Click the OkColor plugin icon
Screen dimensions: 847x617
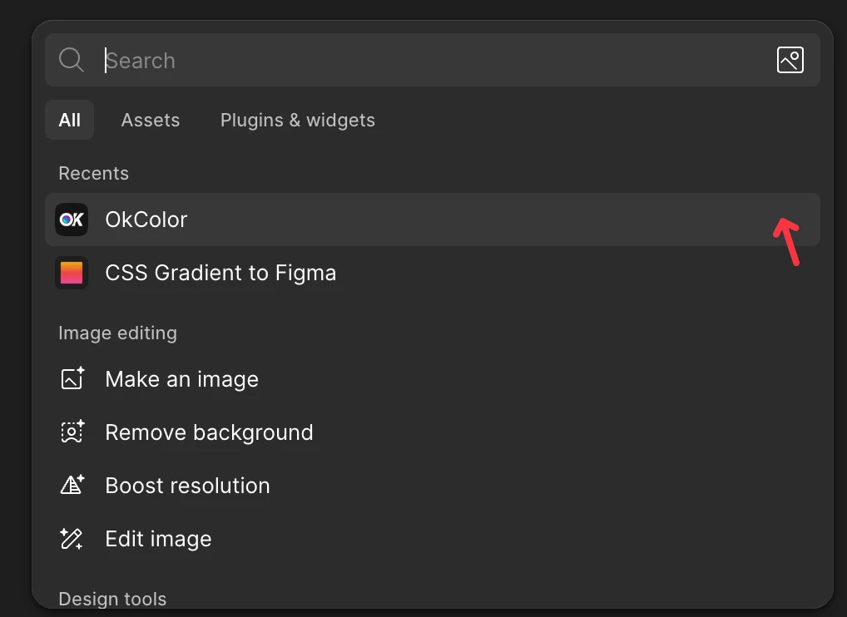coord(72,220)
